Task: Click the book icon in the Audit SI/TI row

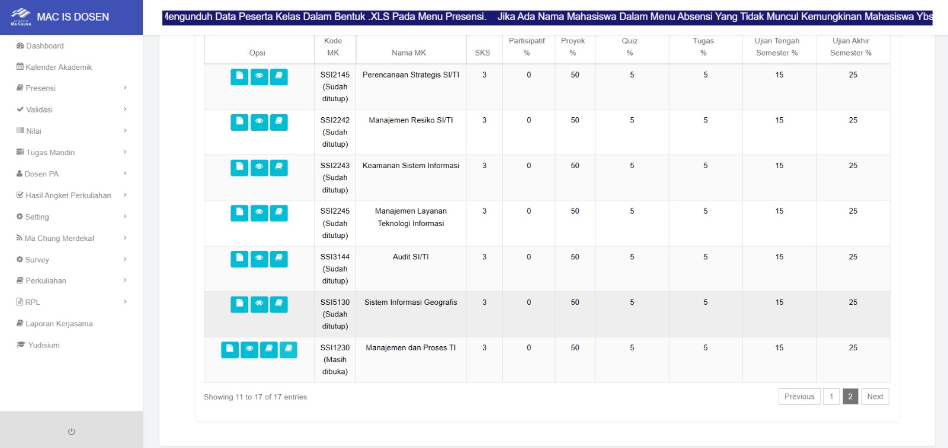Action: pyautogui.click(x=279, y=259)
